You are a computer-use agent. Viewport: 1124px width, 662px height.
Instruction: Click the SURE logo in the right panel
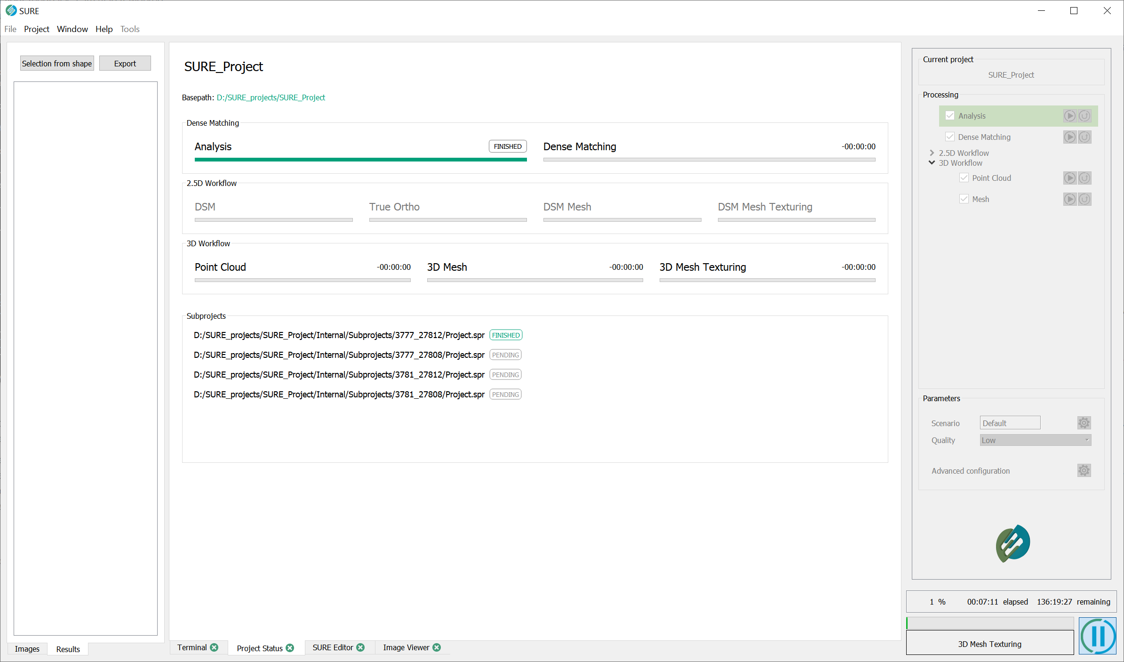tap(1012, 543)
